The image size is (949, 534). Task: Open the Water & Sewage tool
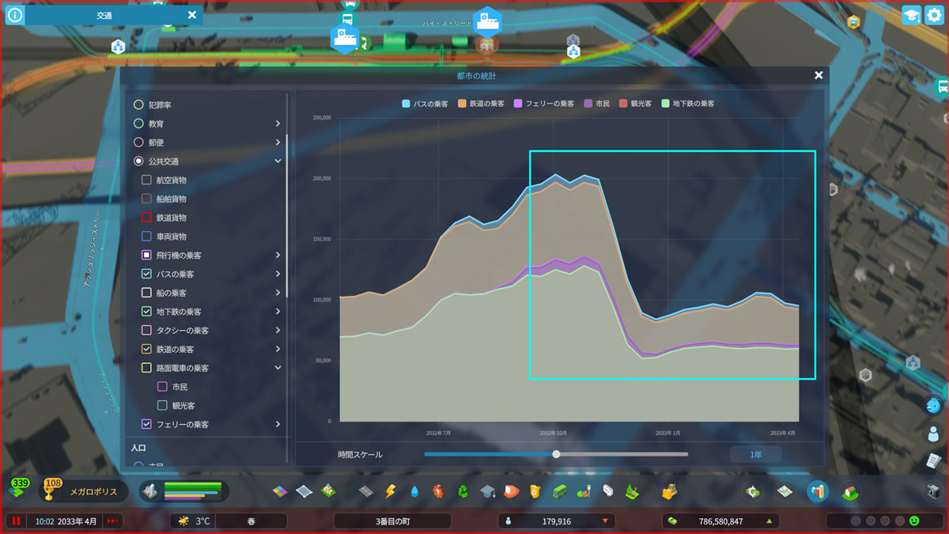tap(414, 491)
